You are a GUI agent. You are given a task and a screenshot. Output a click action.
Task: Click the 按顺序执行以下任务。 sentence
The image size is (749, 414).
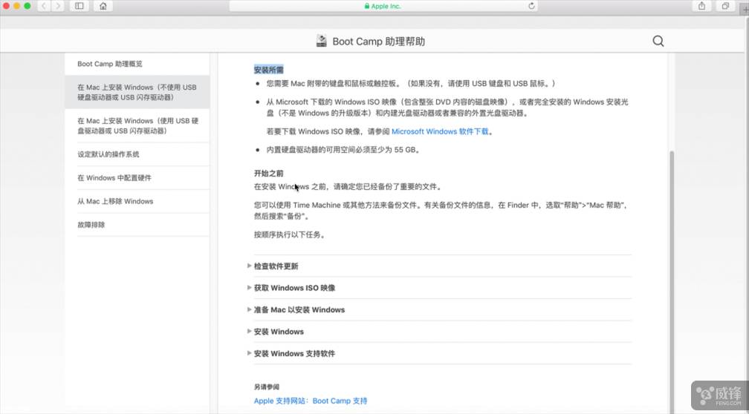click(290, 234)
